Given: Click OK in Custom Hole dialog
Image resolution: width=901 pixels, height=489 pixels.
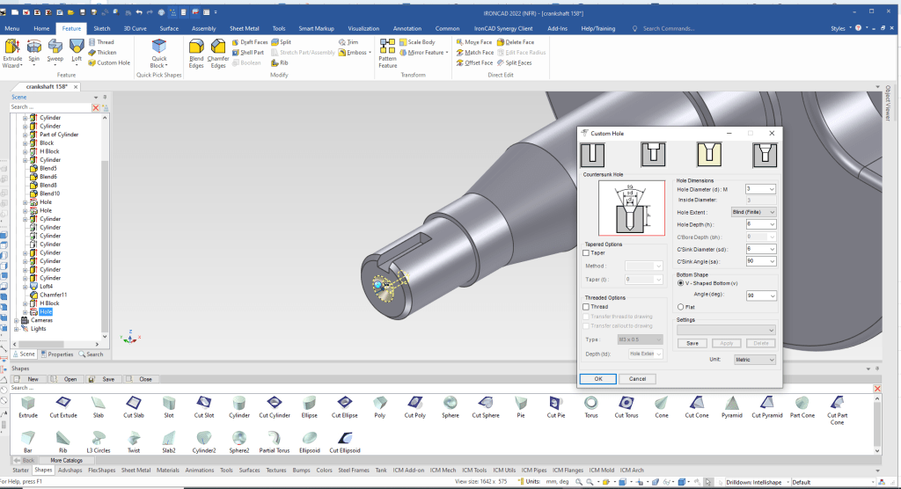Looking at the screenshot, I should [598, 379].
